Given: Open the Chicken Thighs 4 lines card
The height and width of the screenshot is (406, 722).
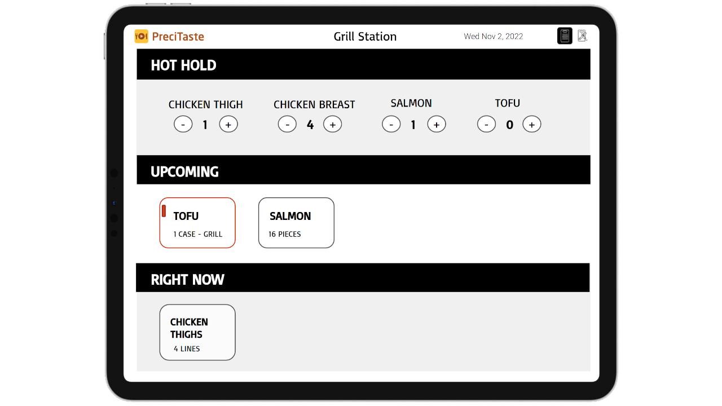Looking at the screenshot, I should [x=197, y=332].
